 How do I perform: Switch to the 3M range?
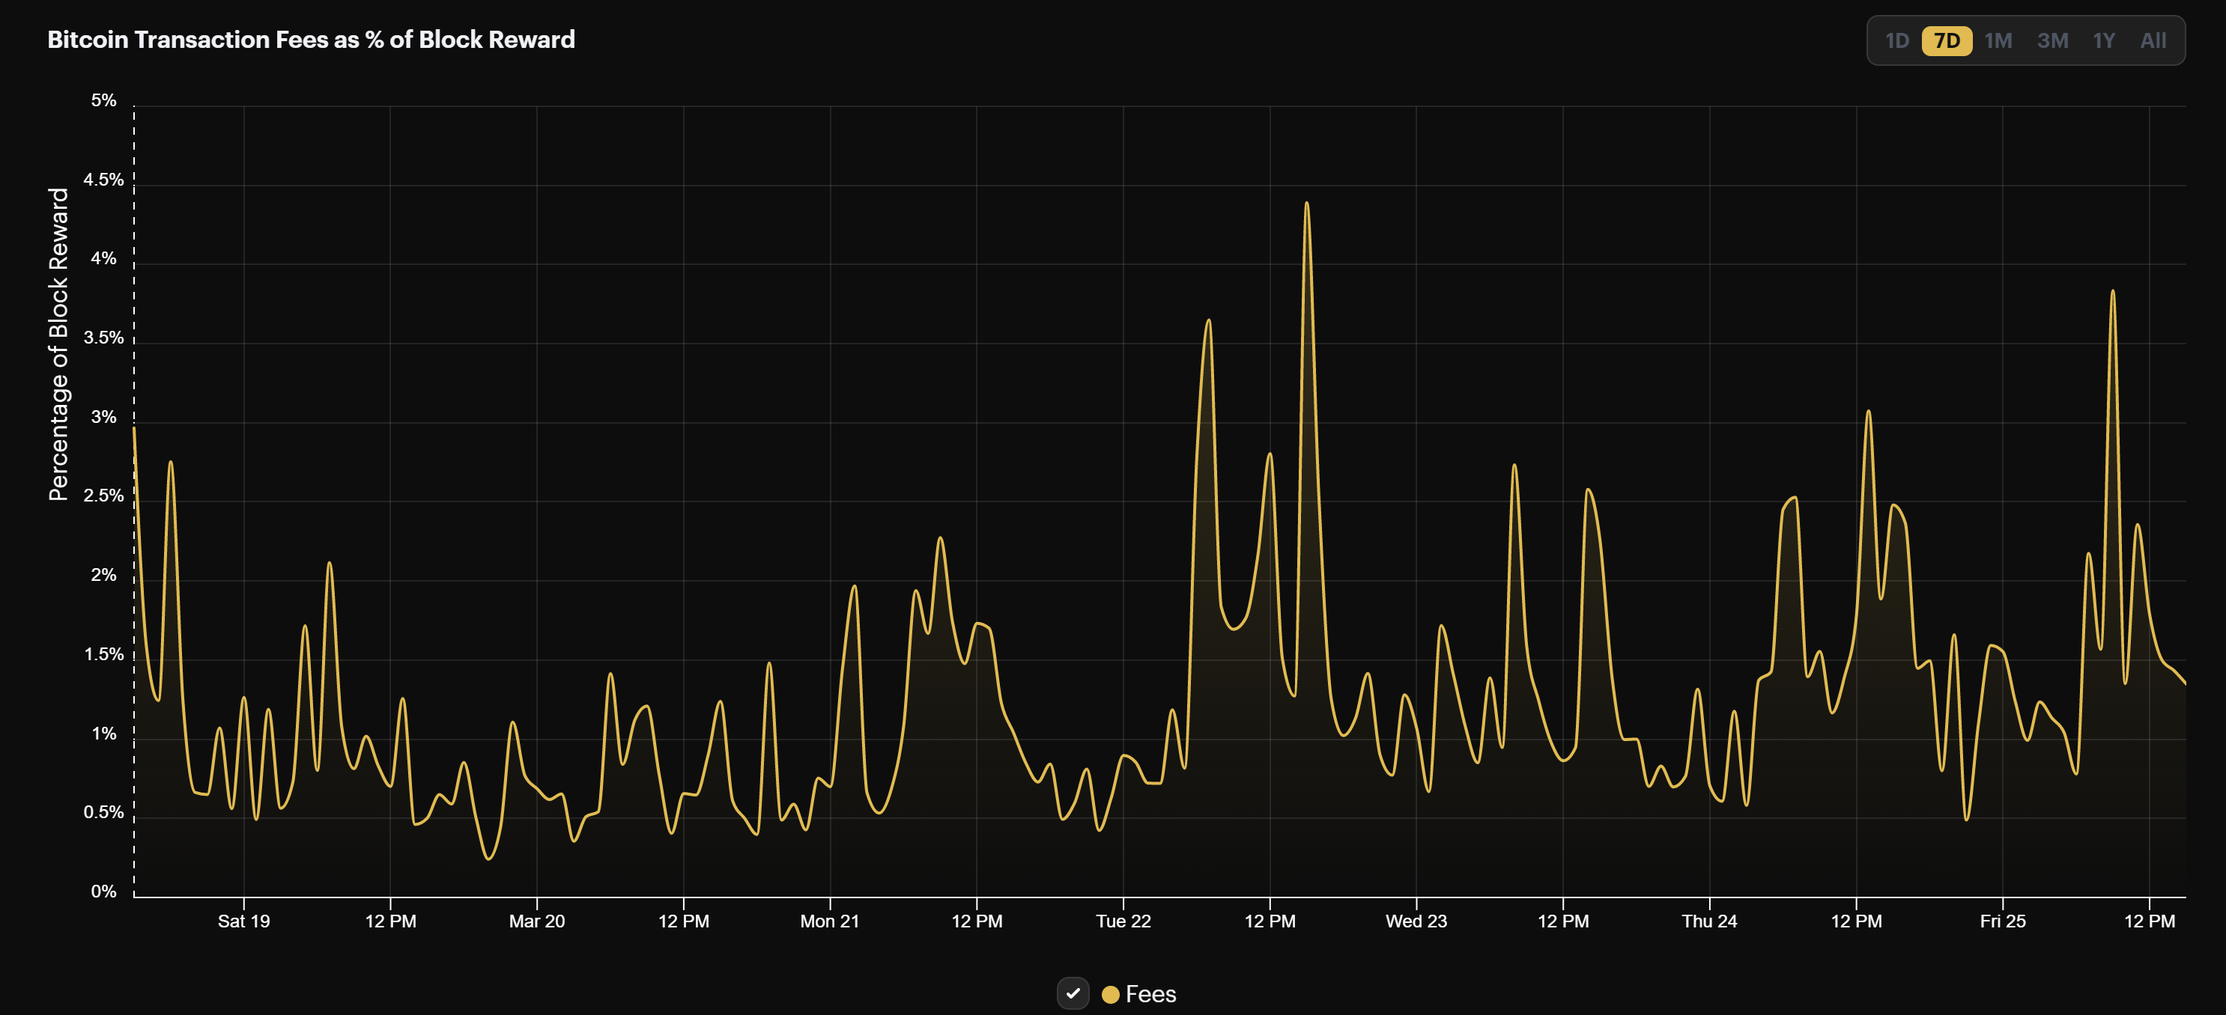pos(2054,40)
